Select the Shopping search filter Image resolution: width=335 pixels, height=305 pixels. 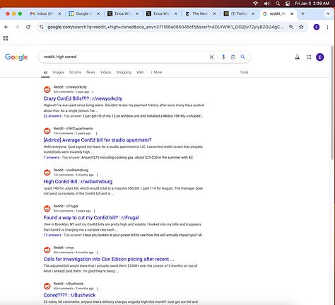tap(124, 72)
